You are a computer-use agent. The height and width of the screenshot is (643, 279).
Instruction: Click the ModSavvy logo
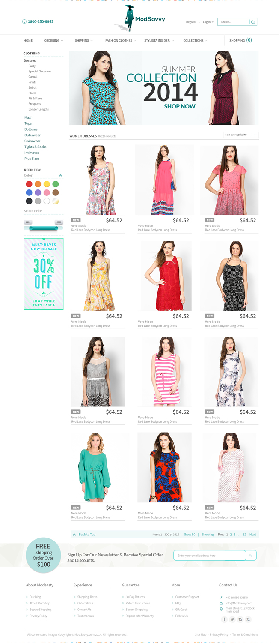click(140, 19)
